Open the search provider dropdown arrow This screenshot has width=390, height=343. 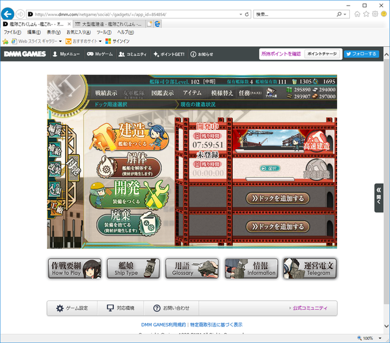(x=345, y=15)
